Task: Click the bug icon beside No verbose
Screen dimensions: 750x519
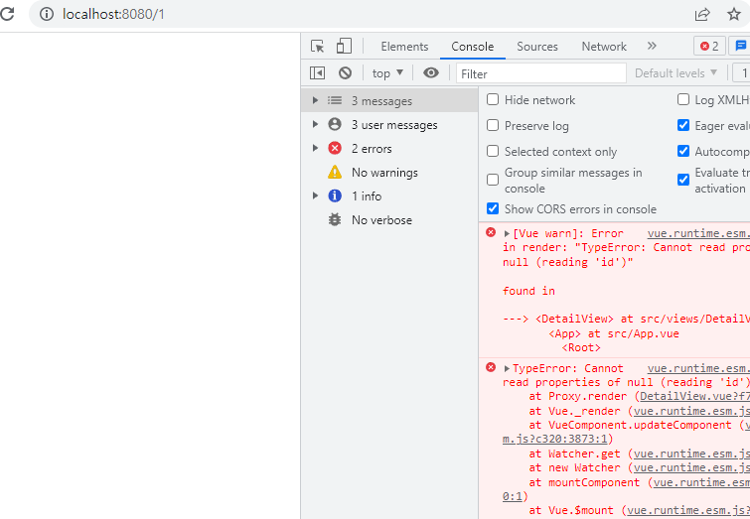Action: click(x=335, y=219)
